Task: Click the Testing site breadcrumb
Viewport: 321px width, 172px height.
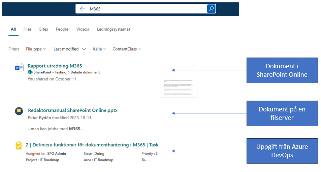Action: click(61, 72)
